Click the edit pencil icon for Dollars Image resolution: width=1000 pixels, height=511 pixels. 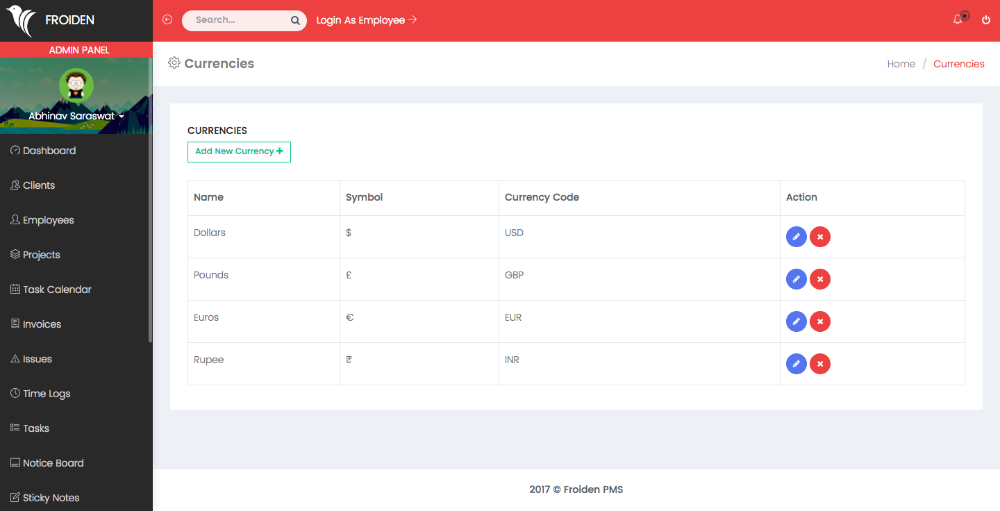point(796,237)
